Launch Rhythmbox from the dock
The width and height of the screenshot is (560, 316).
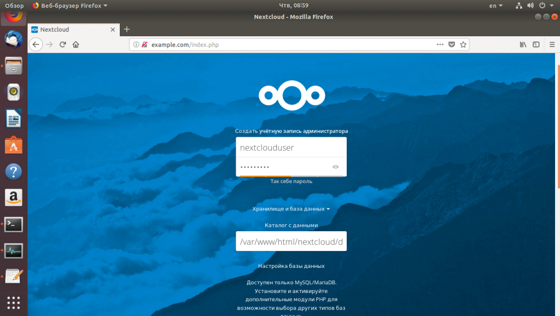click(x=14, y=92)
